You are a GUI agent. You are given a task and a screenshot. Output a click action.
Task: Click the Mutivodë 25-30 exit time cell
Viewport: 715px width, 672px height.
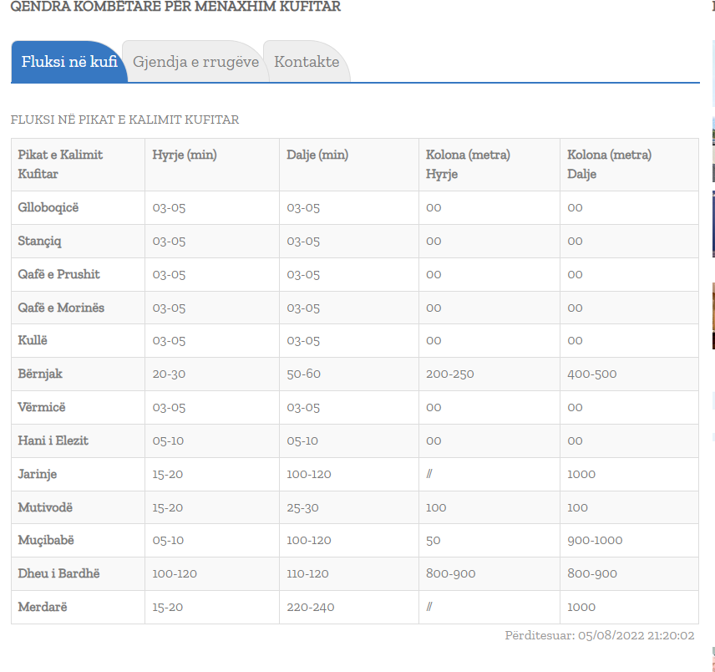(x=302, y=507)
